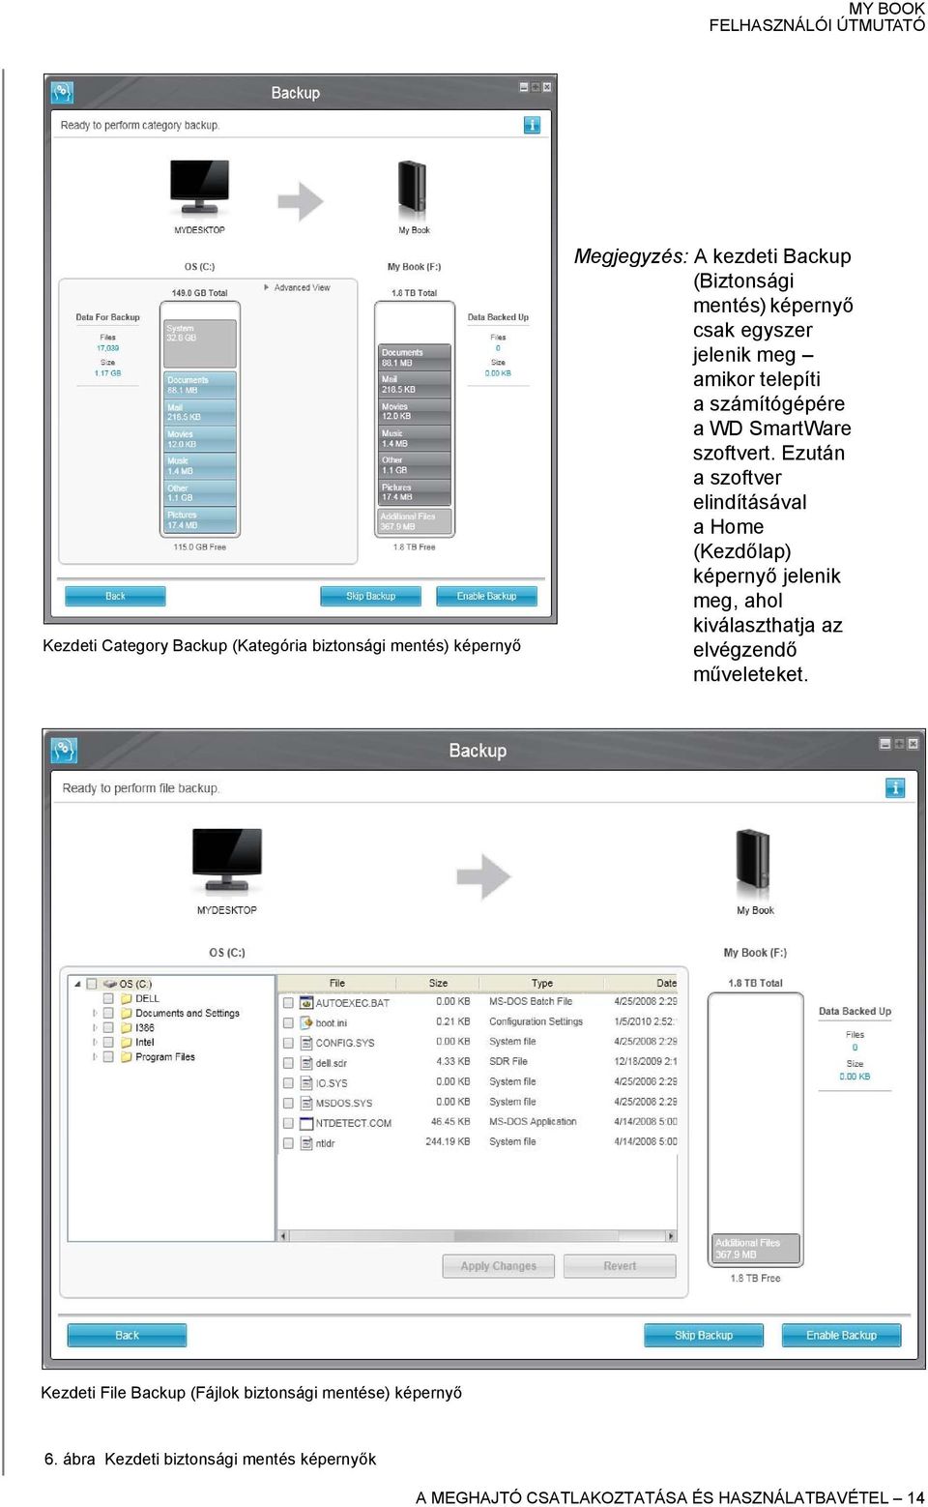Click the info icon in category backup window
928x1507 pixels.
tap(532, 125)
